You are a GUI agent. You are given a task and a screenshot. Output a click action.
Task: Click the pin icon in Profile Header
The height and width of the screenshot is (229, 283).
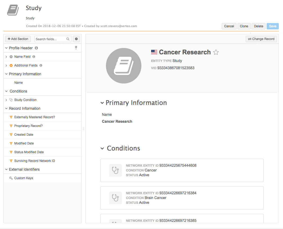76,48
